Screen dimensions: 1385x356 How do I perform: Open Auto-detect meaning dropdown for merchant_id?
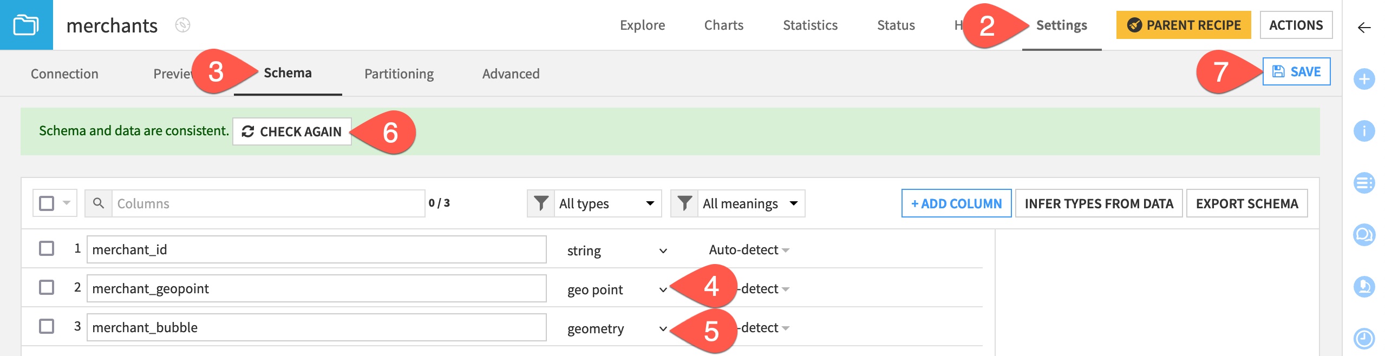pos(749,250)
